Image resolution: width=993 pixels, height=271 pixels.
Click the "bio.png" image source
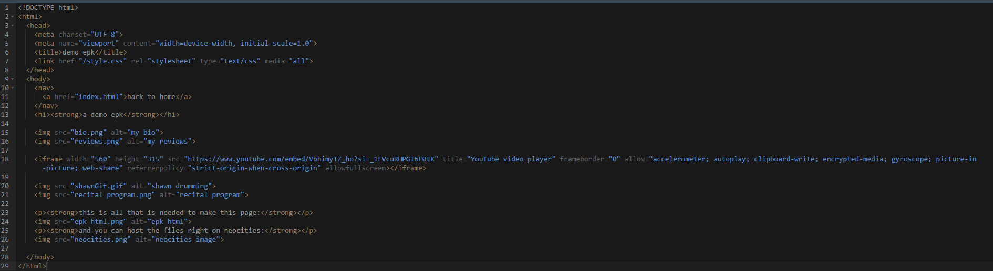pyautogui.click(x=88, y=133)
